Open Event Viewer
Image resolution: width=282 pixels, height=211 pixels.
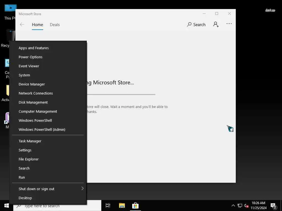click(x=48, y=66)
